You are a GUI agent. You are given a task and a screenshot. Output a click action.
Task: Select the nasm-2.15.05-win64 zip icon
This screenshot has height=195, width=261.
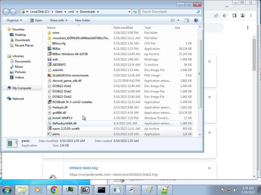coord(49,128)
